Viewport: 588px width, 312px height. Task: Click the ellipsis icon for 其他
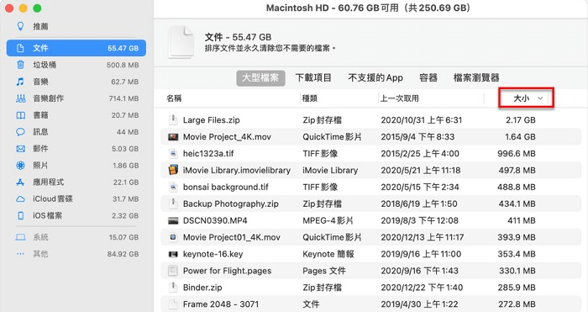21,254
